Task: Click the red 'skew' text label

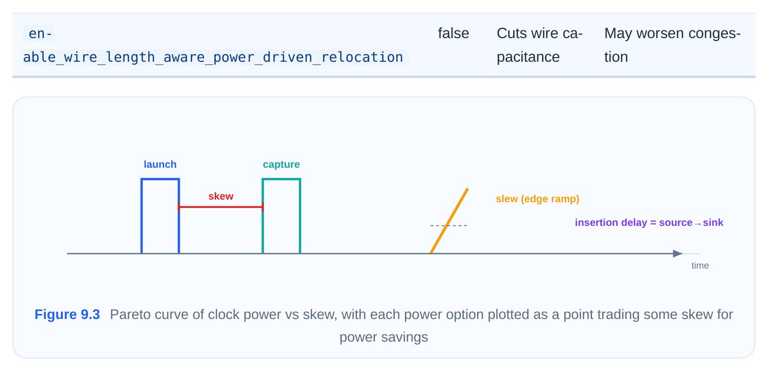Action: pos(221,196)
